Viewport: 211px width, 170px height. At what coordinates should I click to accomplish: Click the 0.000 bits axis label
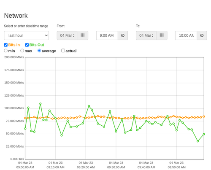(x=17, y=159)
